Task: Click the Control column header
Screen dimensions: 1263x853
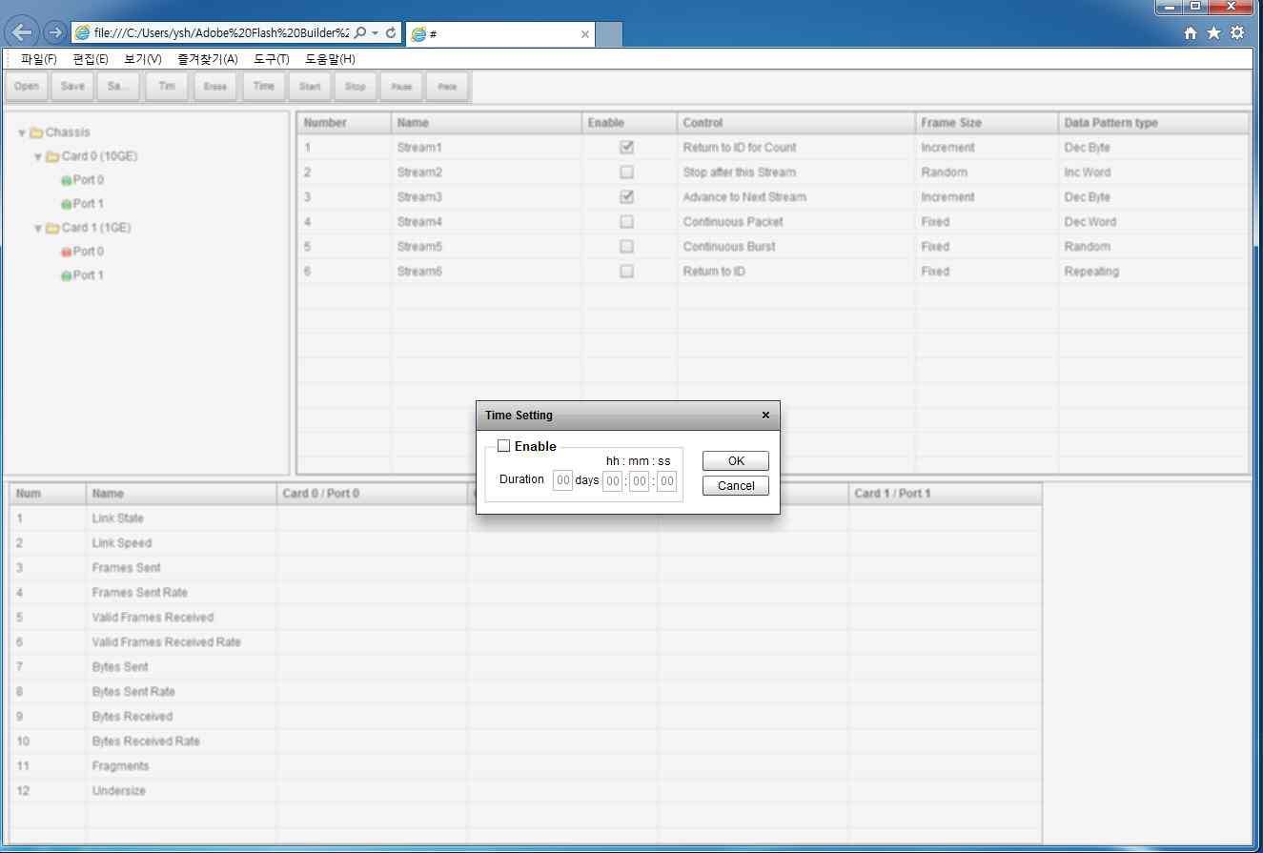Action: pyautogui.click(x=796, y=123)
